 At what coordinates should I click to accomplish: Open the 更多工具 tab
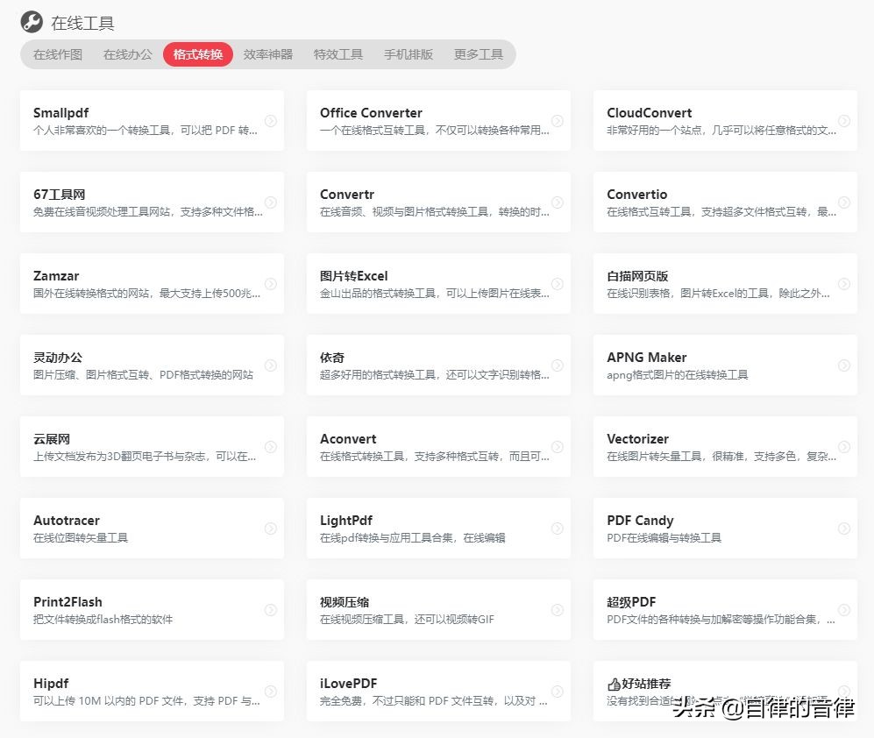[x=479, y=54]
